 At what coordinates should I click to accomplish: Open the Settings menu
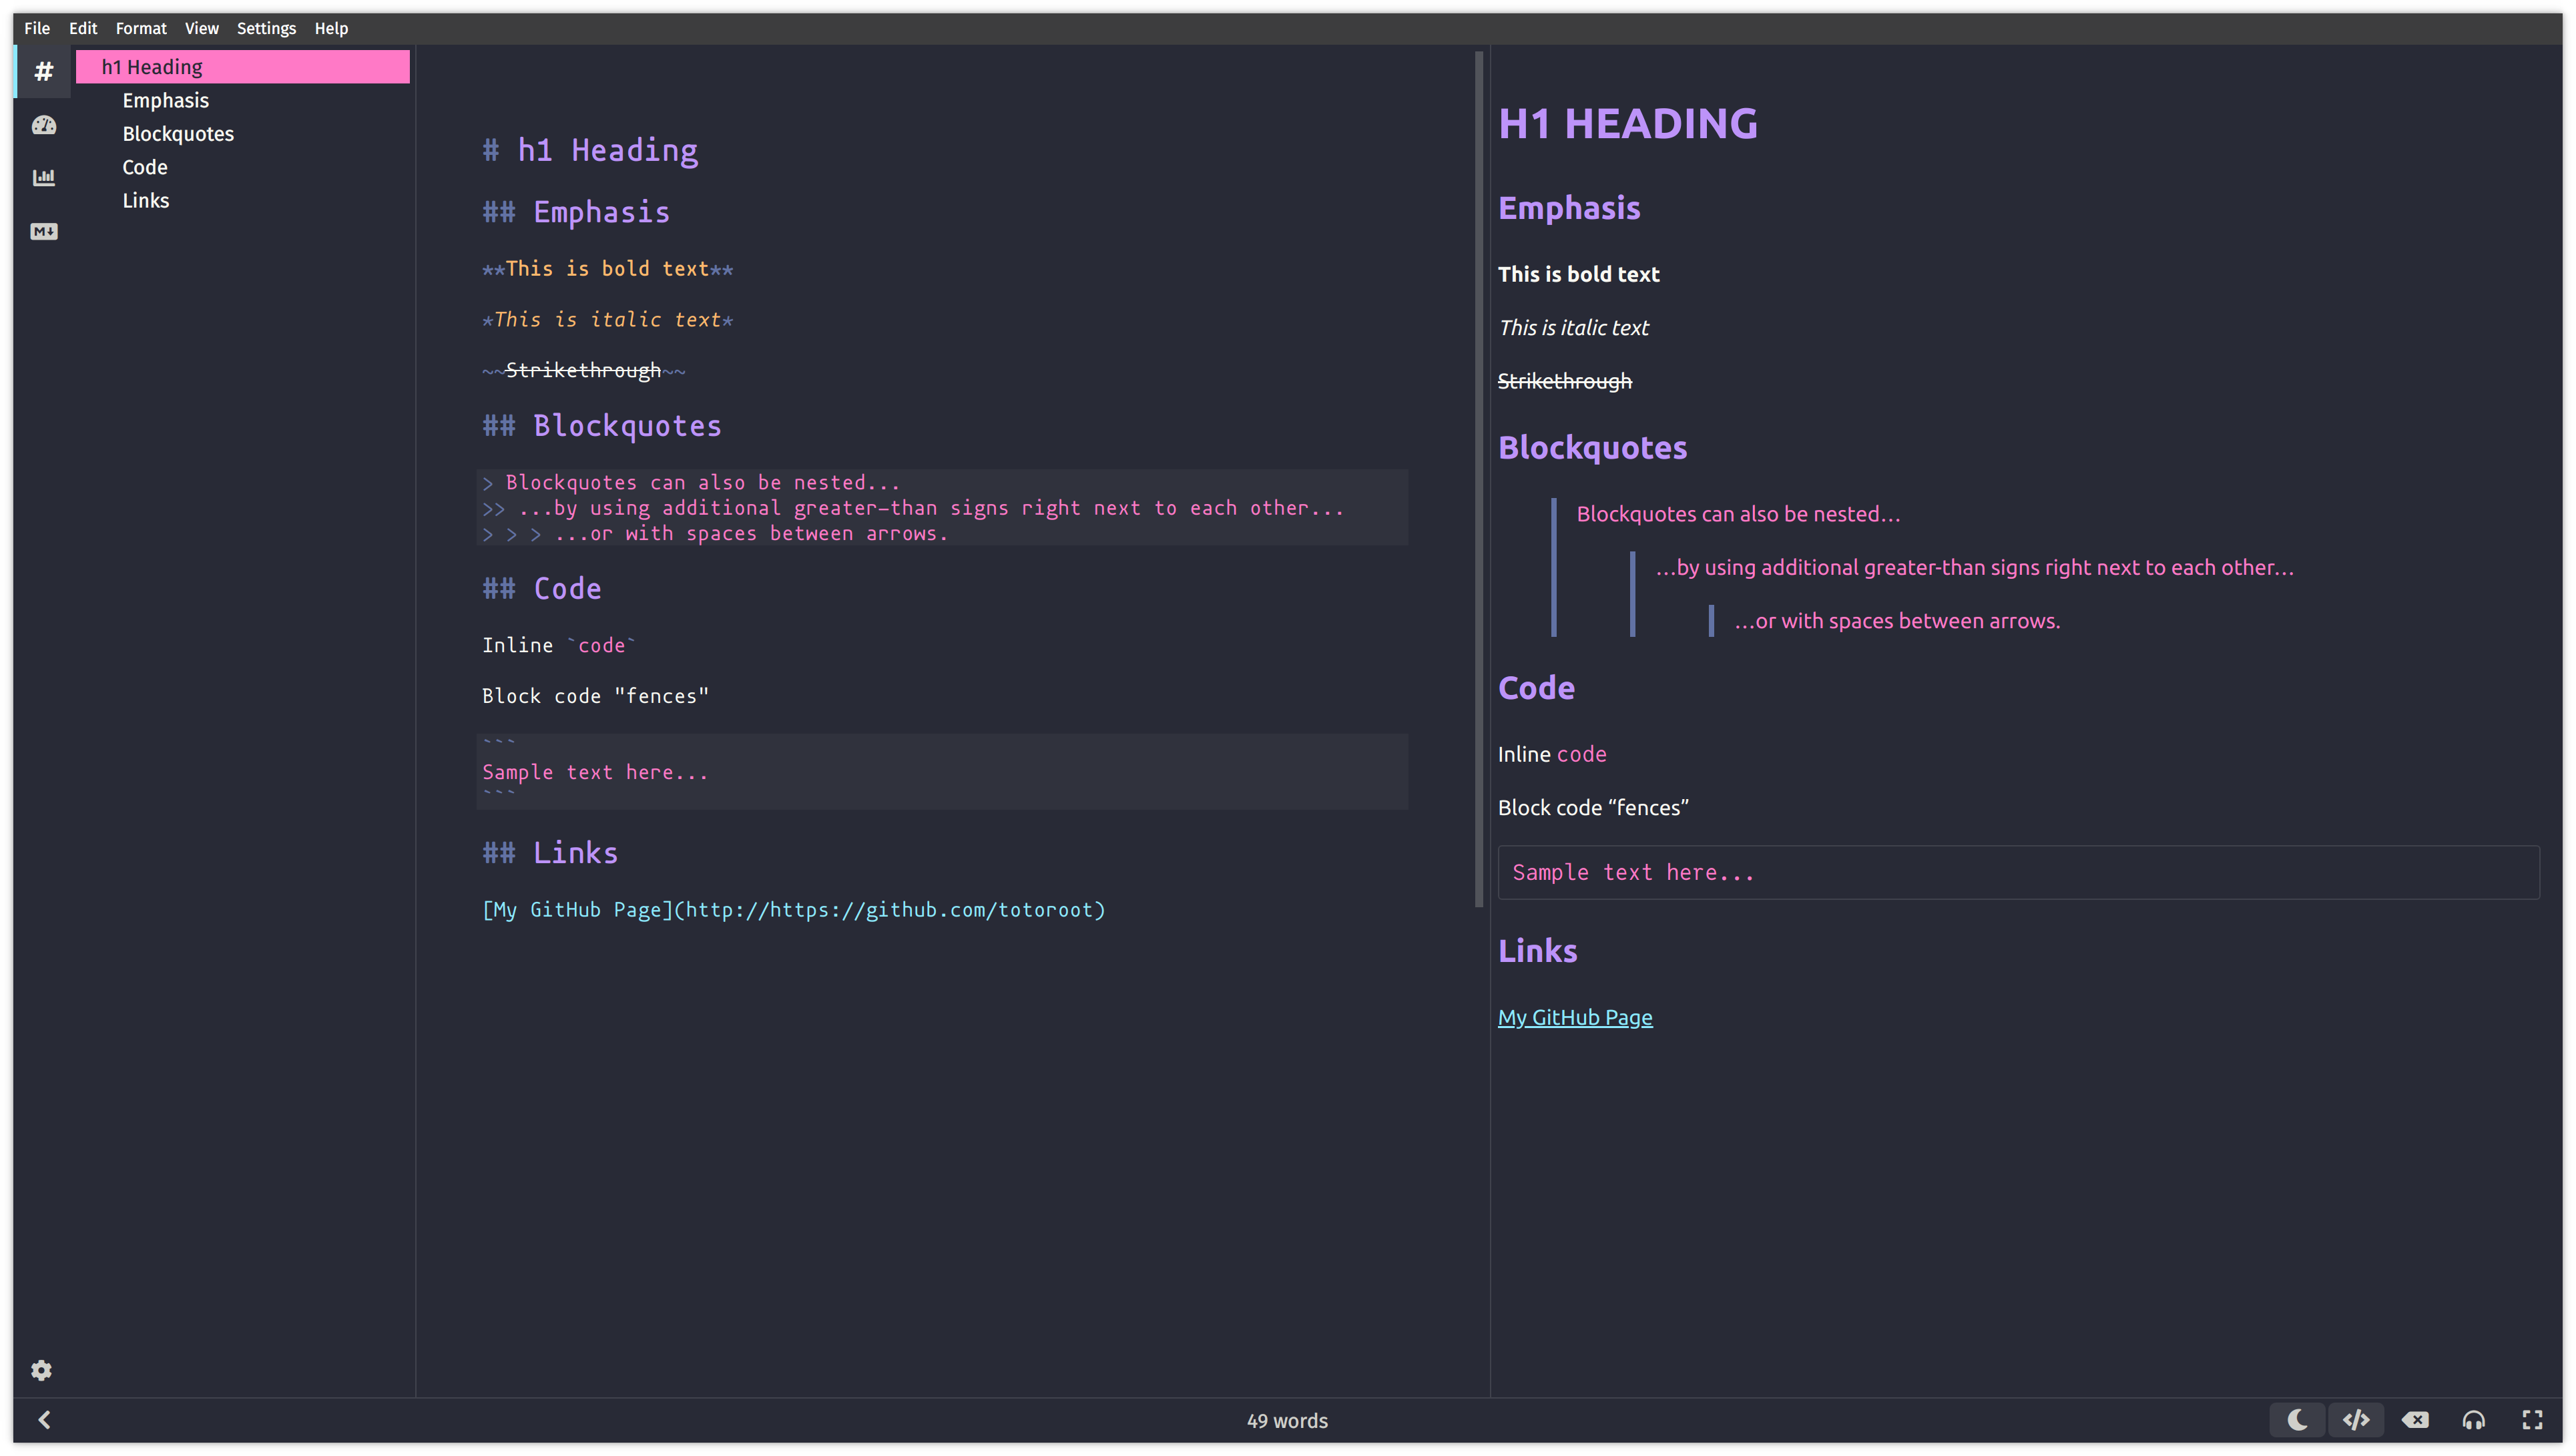(266, 28)
